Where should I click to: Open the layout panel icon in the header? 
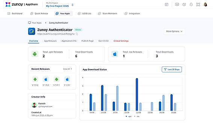[166, 4]
